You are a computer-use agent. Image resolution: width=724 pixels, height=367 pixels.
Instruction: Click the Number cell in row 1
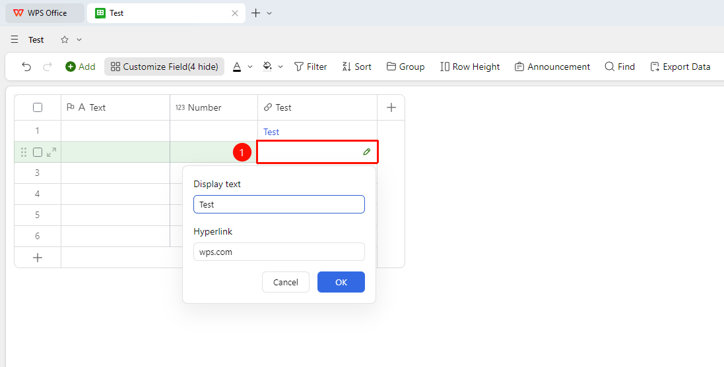click(214, 131)
